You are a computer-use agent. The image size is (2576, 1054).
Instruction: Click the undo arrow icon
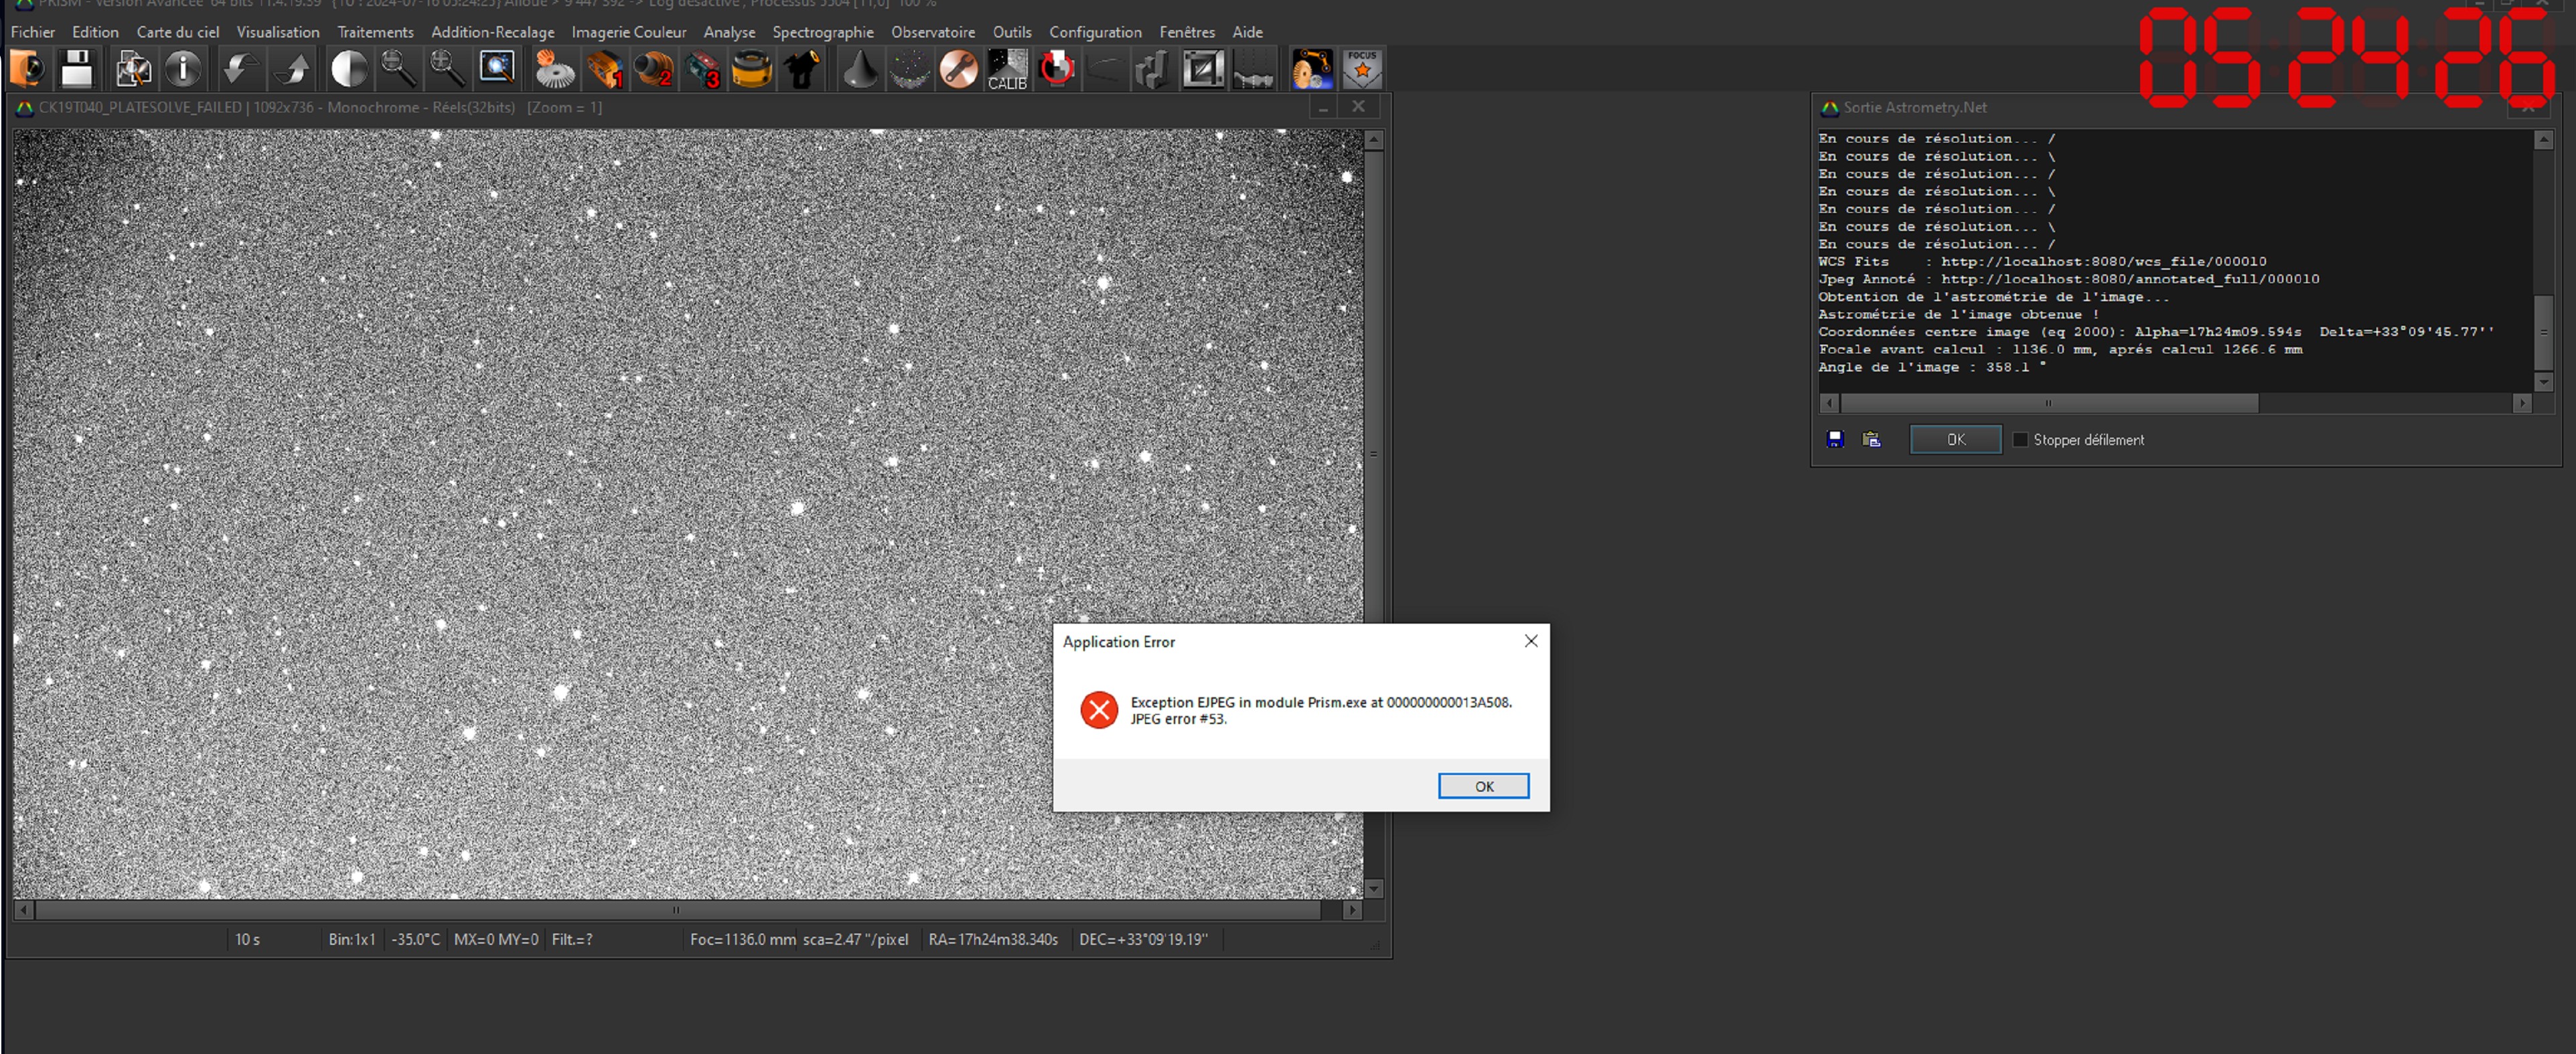point(240,69)
